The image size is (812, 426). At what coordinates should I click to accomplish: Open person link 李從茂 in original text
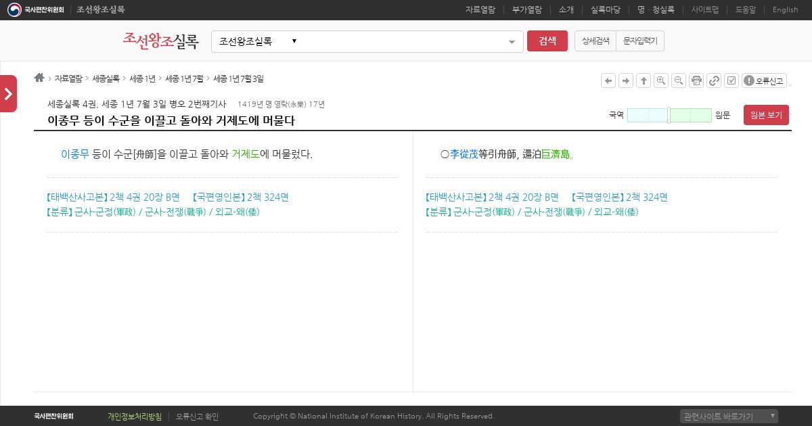coord(464,154)
